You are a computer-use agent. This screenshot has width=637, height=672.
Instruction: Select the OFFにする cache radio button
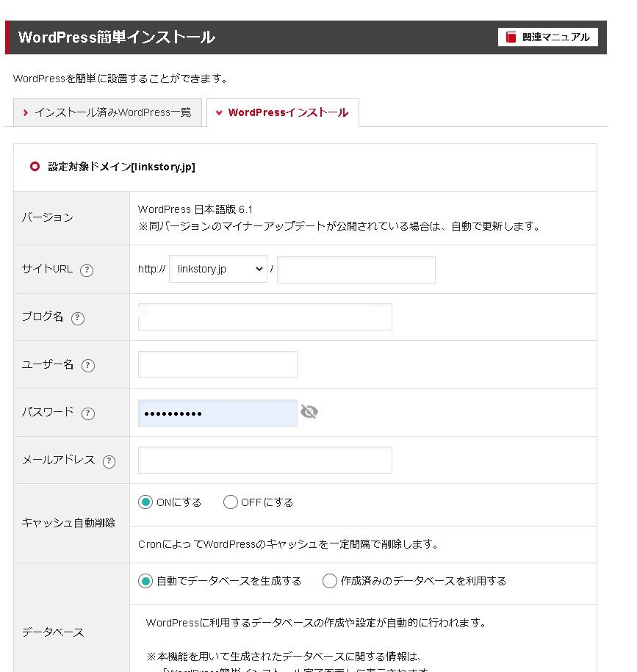(231, 502)
